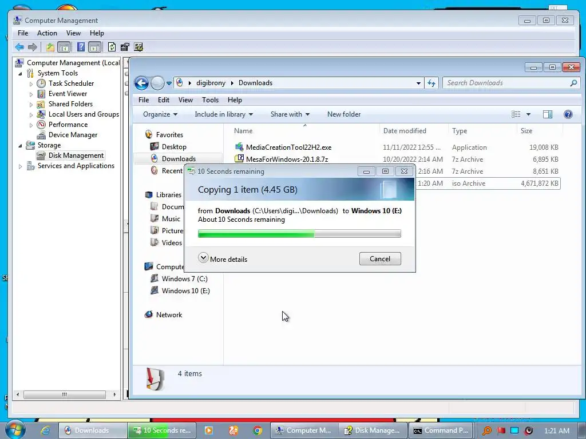Click the Explorer blue help question mark
586x439 pixels.
[x=568, y=114]
